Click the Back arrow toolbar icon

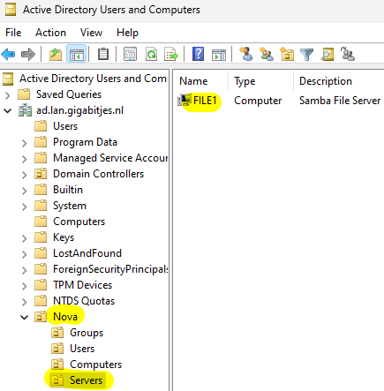[x=8, y=55]
